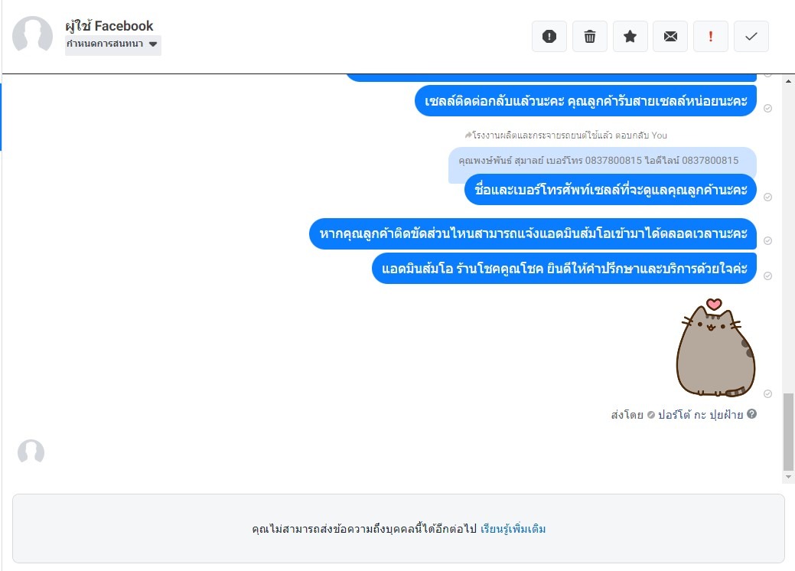Click the vertical scrollbar thumb
The image size is (795, 571).
788,432
